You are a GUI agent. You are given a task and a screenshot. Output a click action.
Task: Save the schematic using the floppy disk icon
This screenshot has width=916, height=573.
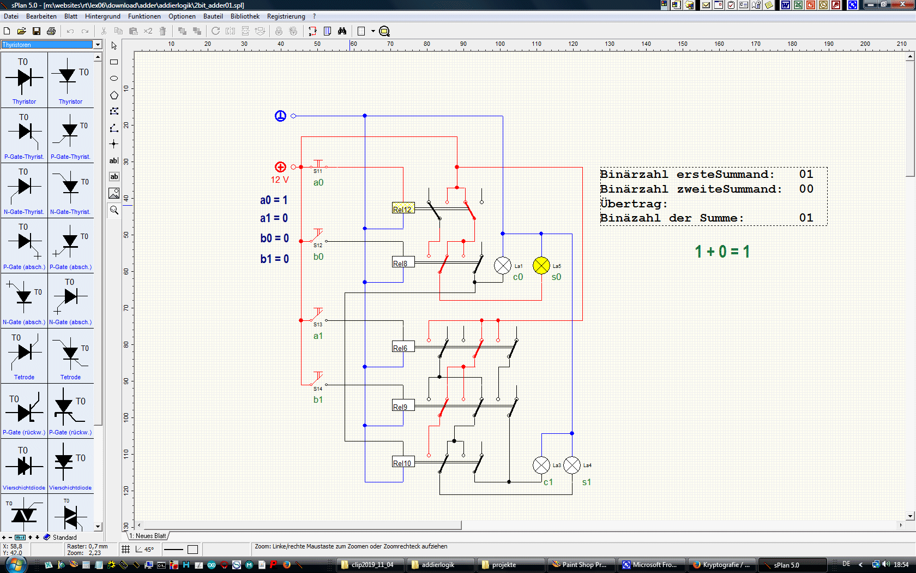pyautogui.click(x=37, y=31)
